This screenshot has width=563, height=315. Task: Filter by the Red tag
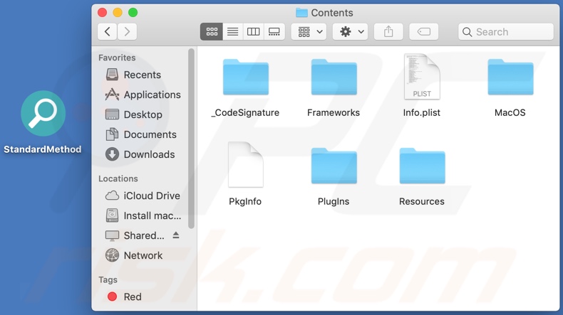tap(124, 297)
